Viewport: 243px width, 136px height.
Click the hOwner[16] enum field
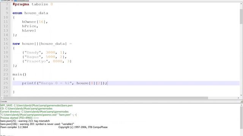[35, 22]
